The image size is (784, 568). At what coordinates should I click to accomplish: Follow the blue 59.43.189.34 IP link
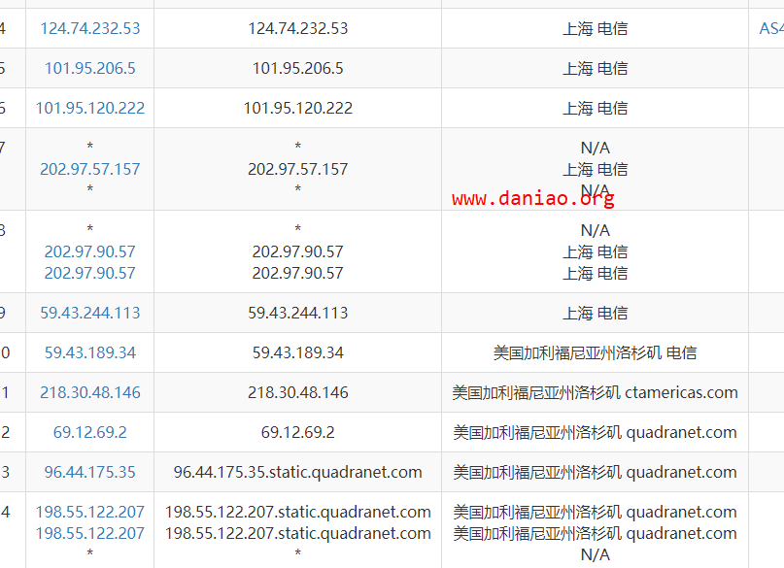[90, 353]
